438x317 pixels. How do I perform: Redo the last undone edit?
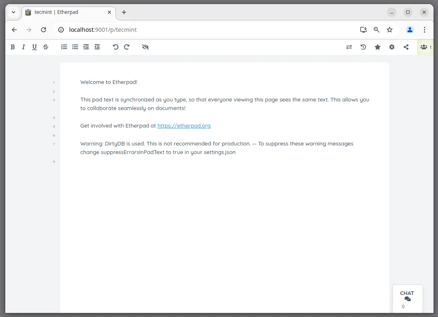point(126,47)
